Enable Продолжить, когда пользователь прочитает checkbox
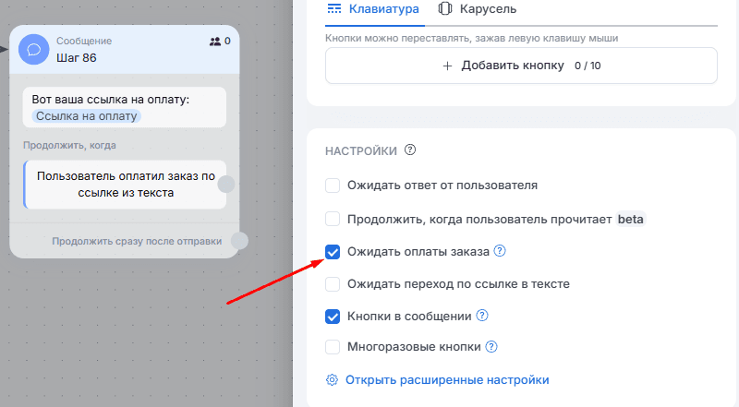Image resolution: width=739 pixels, height=407 pixels. (x=333, y=219)
